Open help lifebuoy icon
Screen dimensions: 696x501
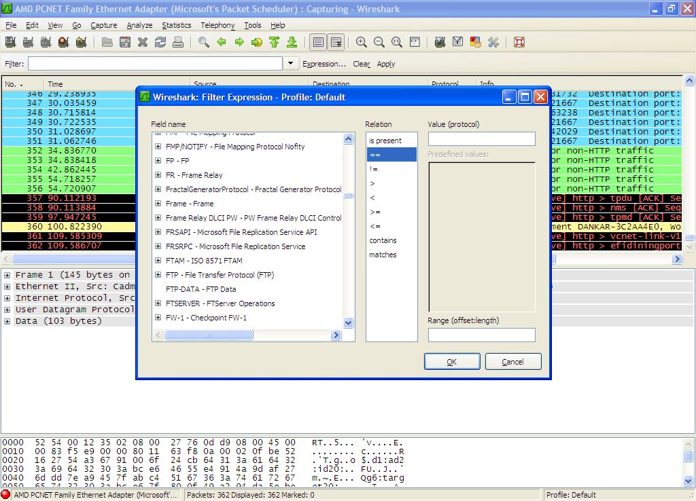pyautogui.click(x=519, y=42)
